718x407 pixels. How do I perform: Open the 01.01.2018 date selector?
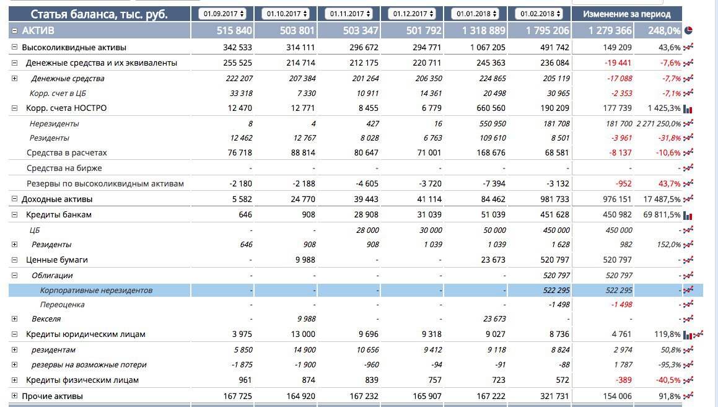pyautogui.click(x=475, y=14)
